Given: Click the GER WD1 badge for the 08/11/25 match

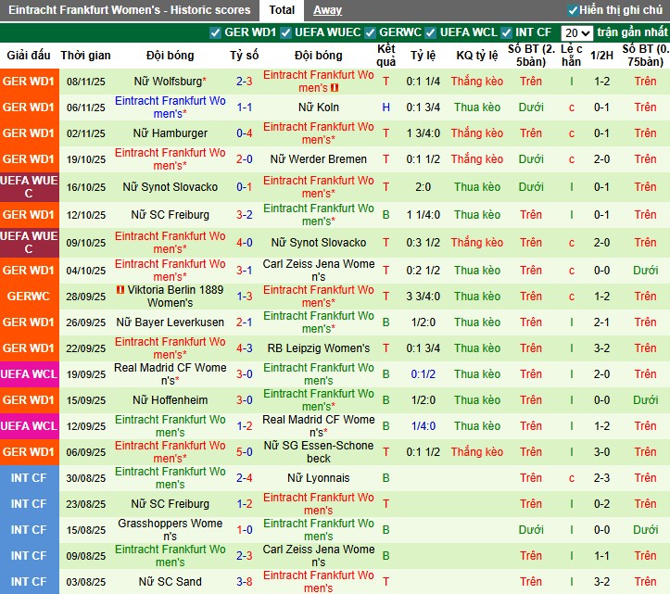Looking at the screenshot, I should (x=29, y=82).
